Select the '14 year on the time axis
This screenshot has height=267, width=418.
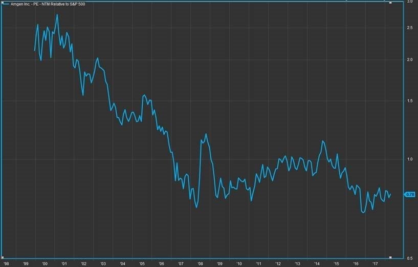point(317,263)
